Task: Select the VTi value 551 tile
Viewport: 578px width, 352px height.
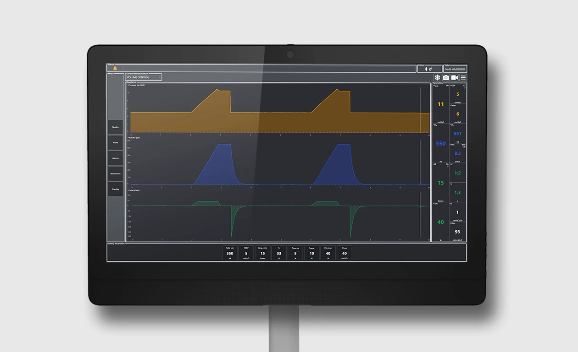Action: coord(458,133)
